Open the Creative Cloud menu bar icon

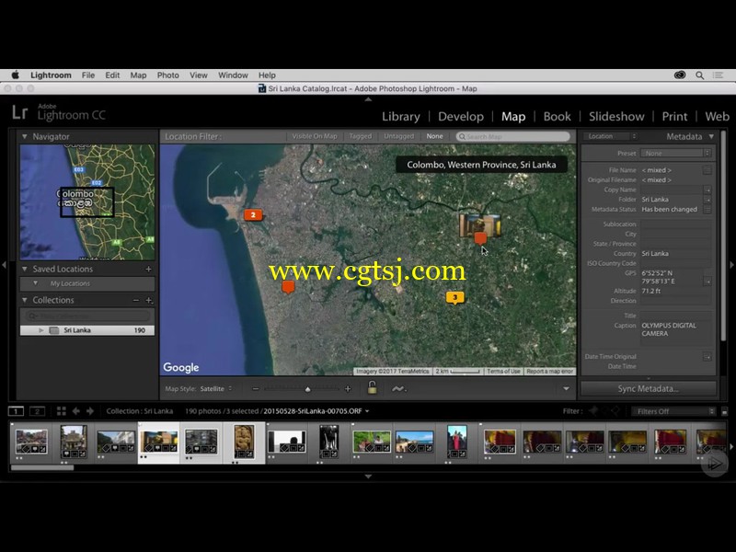click(x=680, y=75)
